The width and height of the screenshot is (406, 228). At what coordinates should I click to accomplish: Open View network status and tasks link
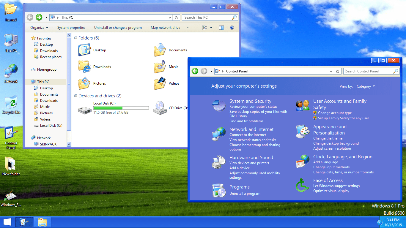pos(253,140)
